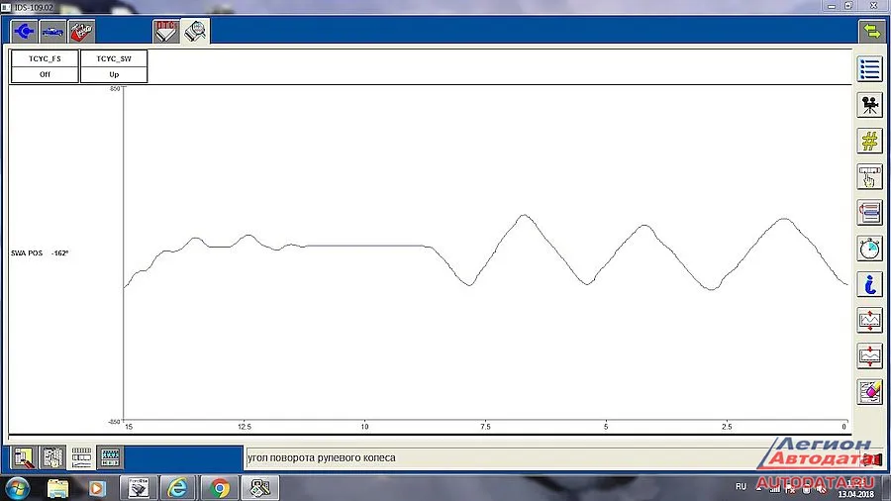Open Windows Media Player from taskbar

(x=97, y=488)
